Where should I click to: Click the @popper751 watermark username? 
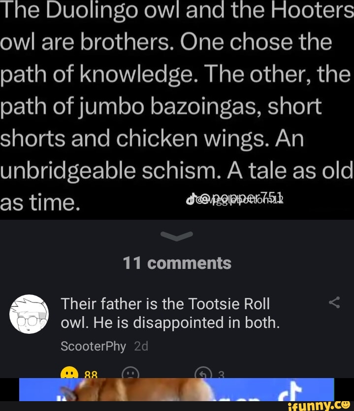click(240, 200)
